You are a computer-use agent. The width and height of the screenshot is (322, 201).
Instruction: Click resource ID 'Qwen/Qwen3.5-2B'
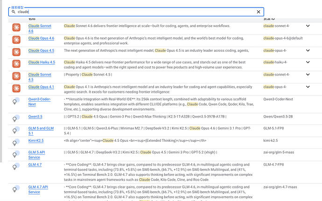278,117
